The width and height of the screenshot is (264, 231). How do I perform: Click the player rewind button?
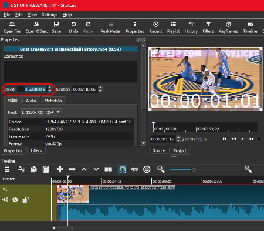point(233,139)
